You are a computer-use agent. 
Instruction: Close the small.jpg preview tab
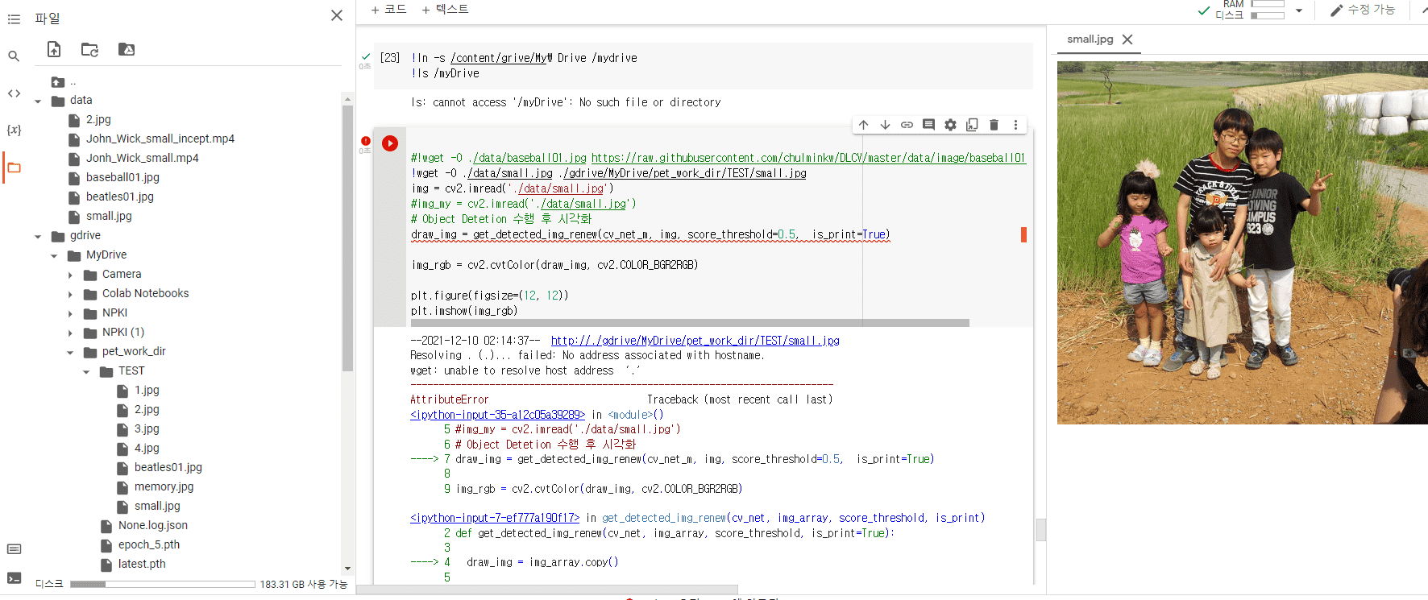click(1127, 39)
